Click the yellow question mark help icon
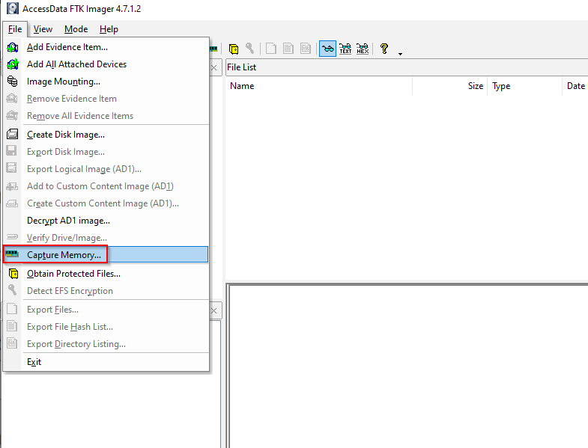The image size is (588, 448). pos(384,49)
